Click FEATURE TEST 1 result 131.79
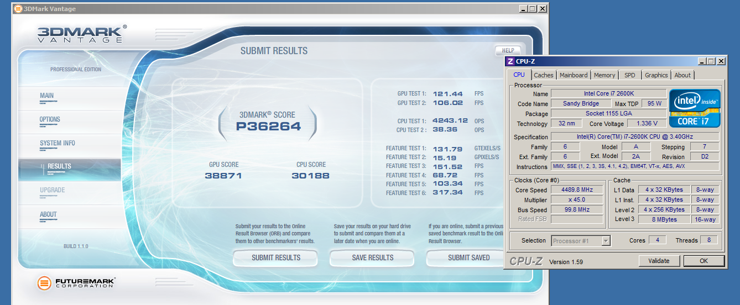 (447, 148)
